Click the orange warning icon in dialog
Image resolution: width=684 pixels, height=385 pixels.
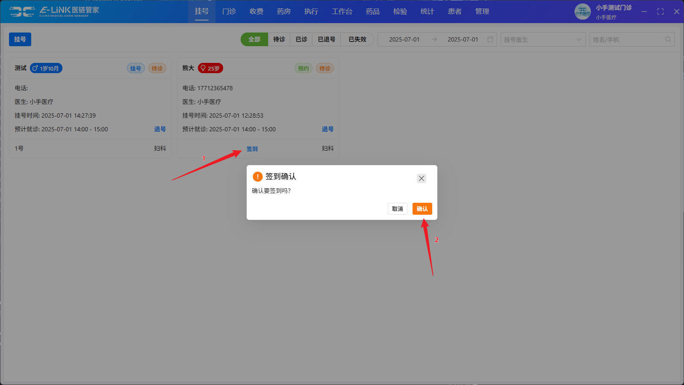pyautogui.click(x=257, y=176)
